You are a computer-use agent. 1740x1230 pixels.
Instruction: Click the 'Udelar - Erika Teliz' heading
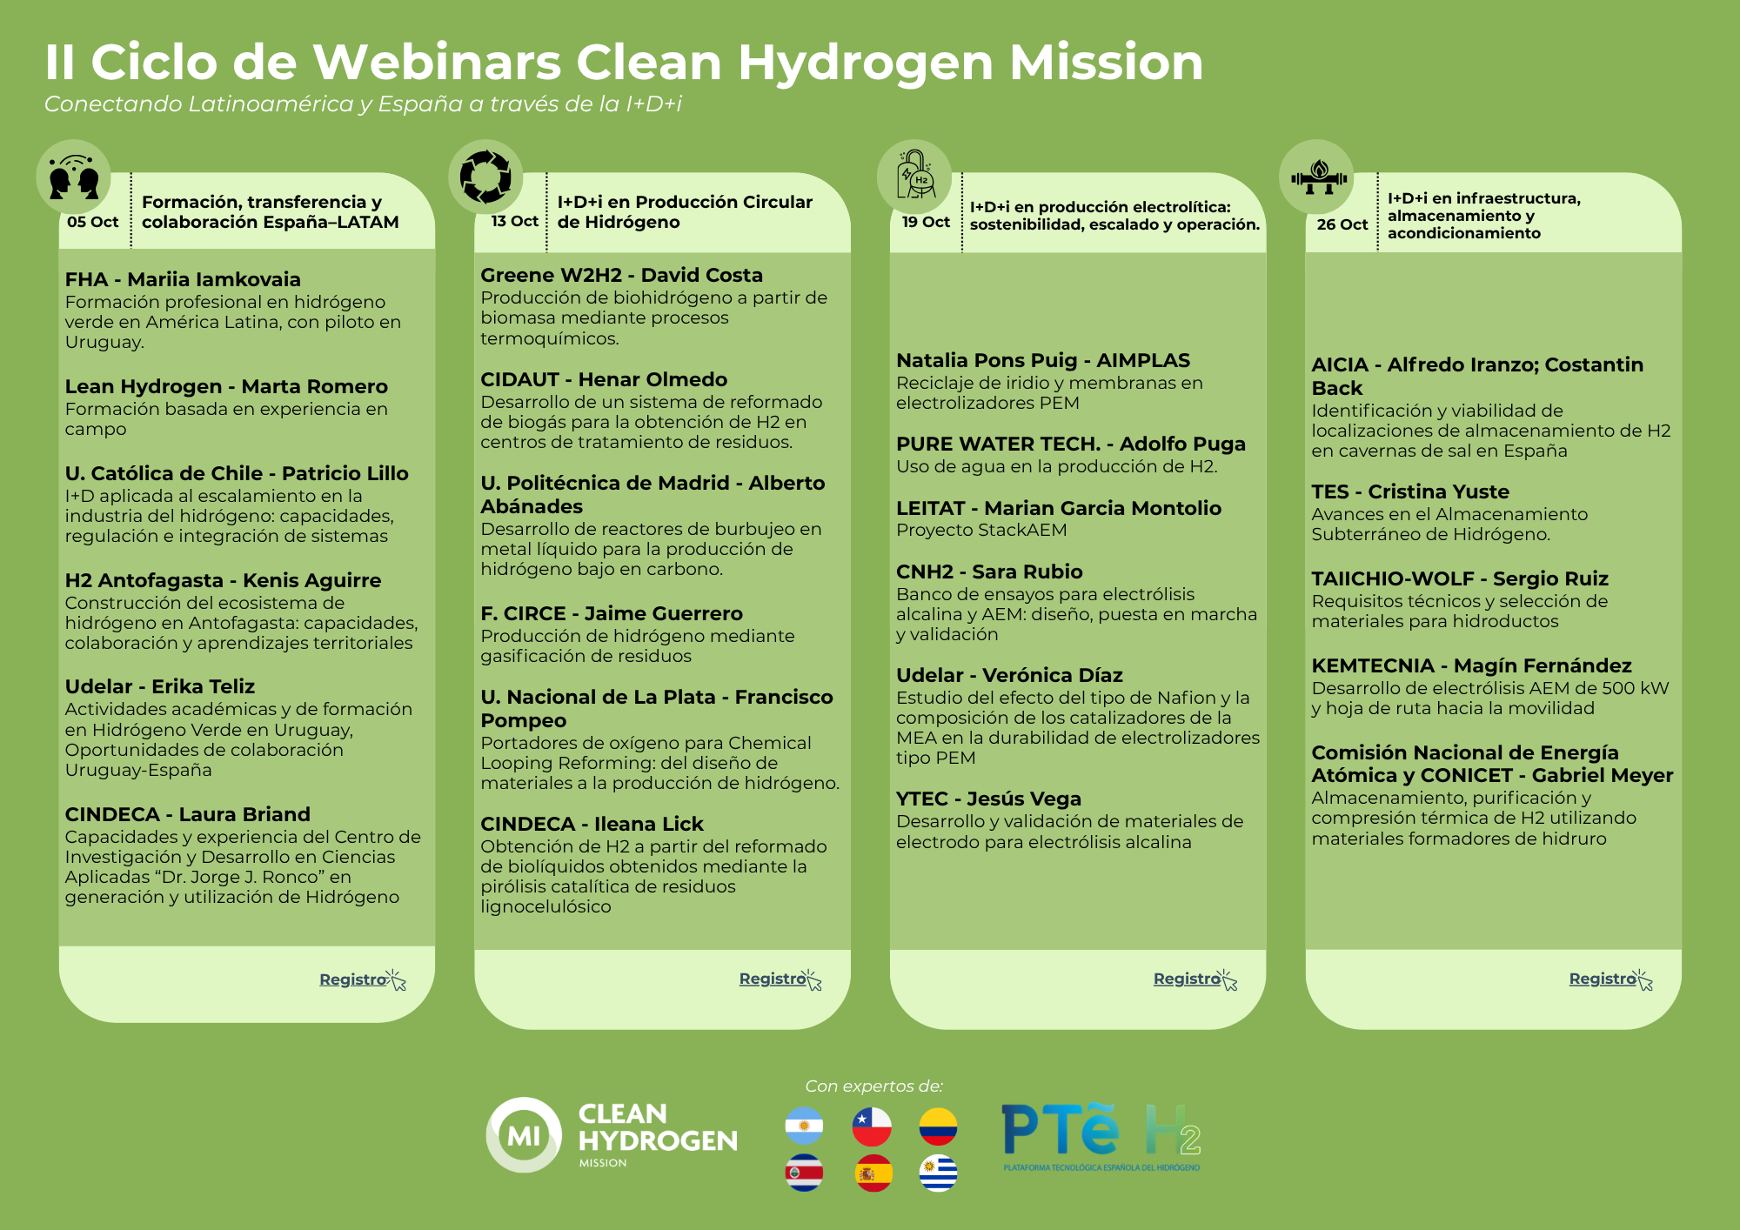160,686
